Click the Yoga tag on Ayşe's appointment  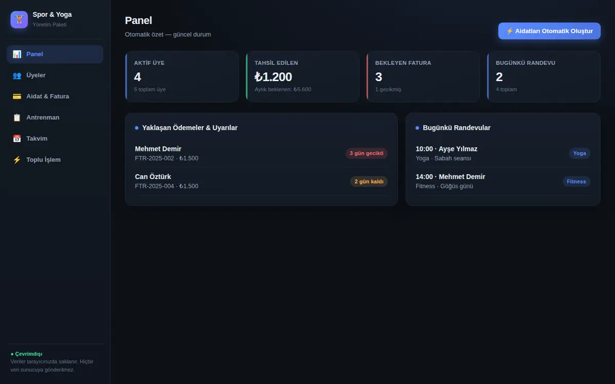pyautogui.click(x=580, y=153)
